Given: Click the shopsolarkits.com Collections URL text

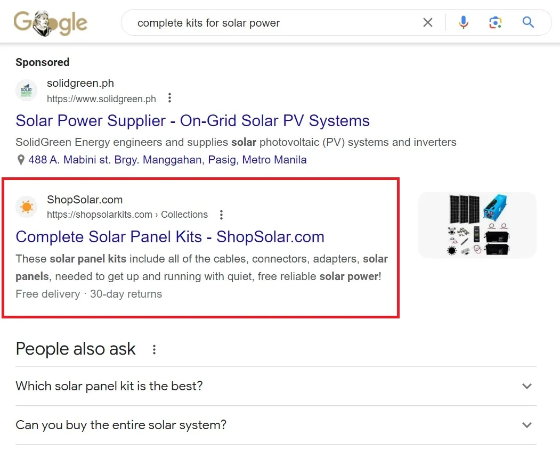Looking at the screenshot, I should coord(127,215).
